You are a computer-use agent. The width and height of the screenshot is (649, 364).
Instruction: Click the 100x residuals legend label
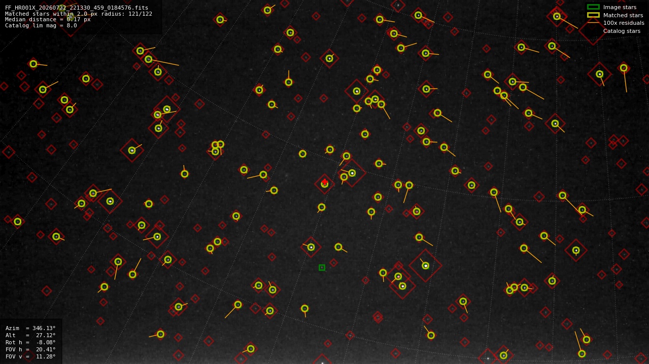pos(624,23)
